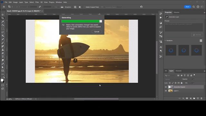The image size is (206, 116).
Task: Select the Rectangular Marquee tool
Action: pos(3,29)
